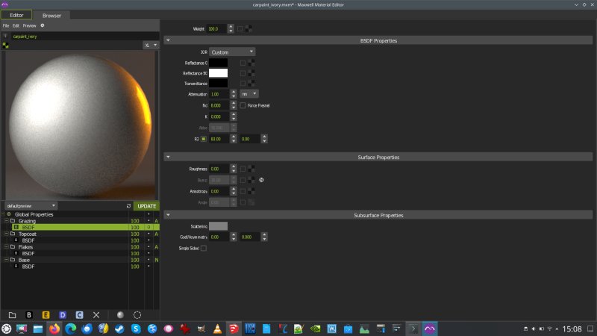This screenshot has height=336, width=597.
Task: Click the black B (BSDF) icon
Action: 29,314
